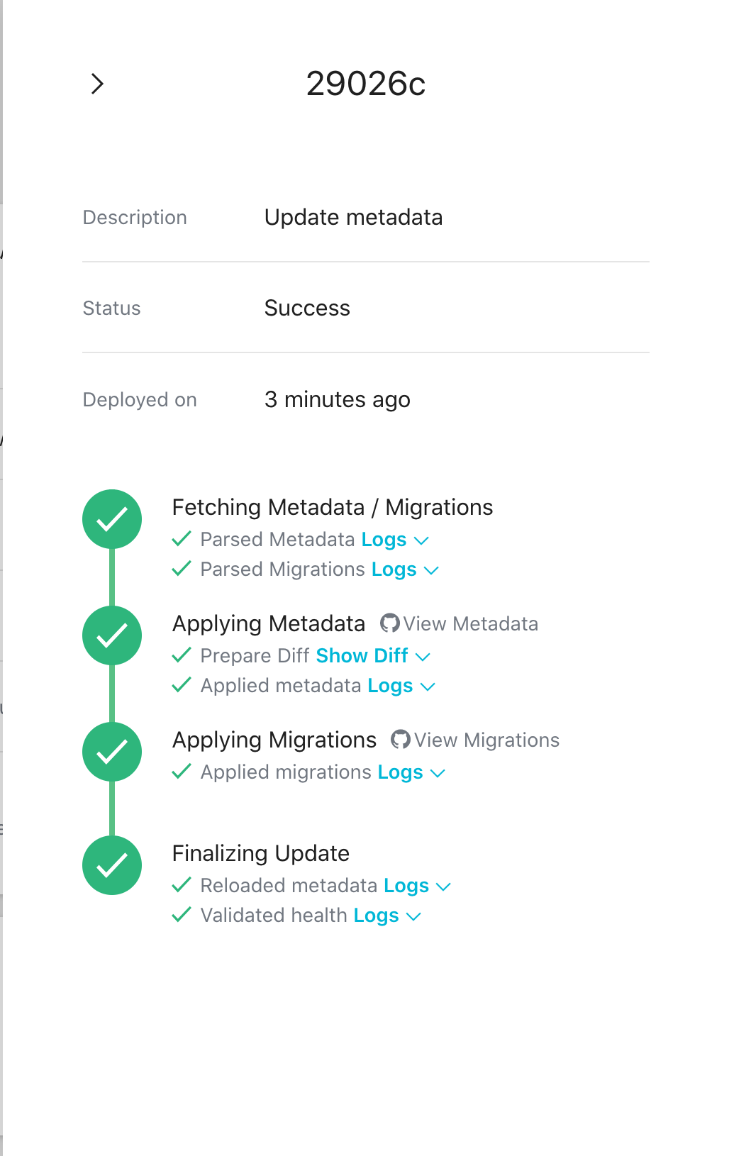Click the GitHub icon next to View Migrations

(401, 740)
